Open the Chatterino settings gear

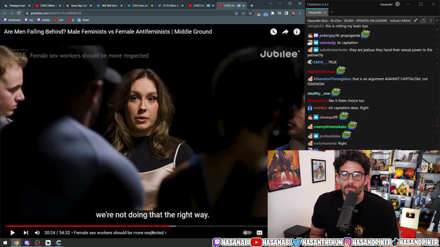point(397,4)
